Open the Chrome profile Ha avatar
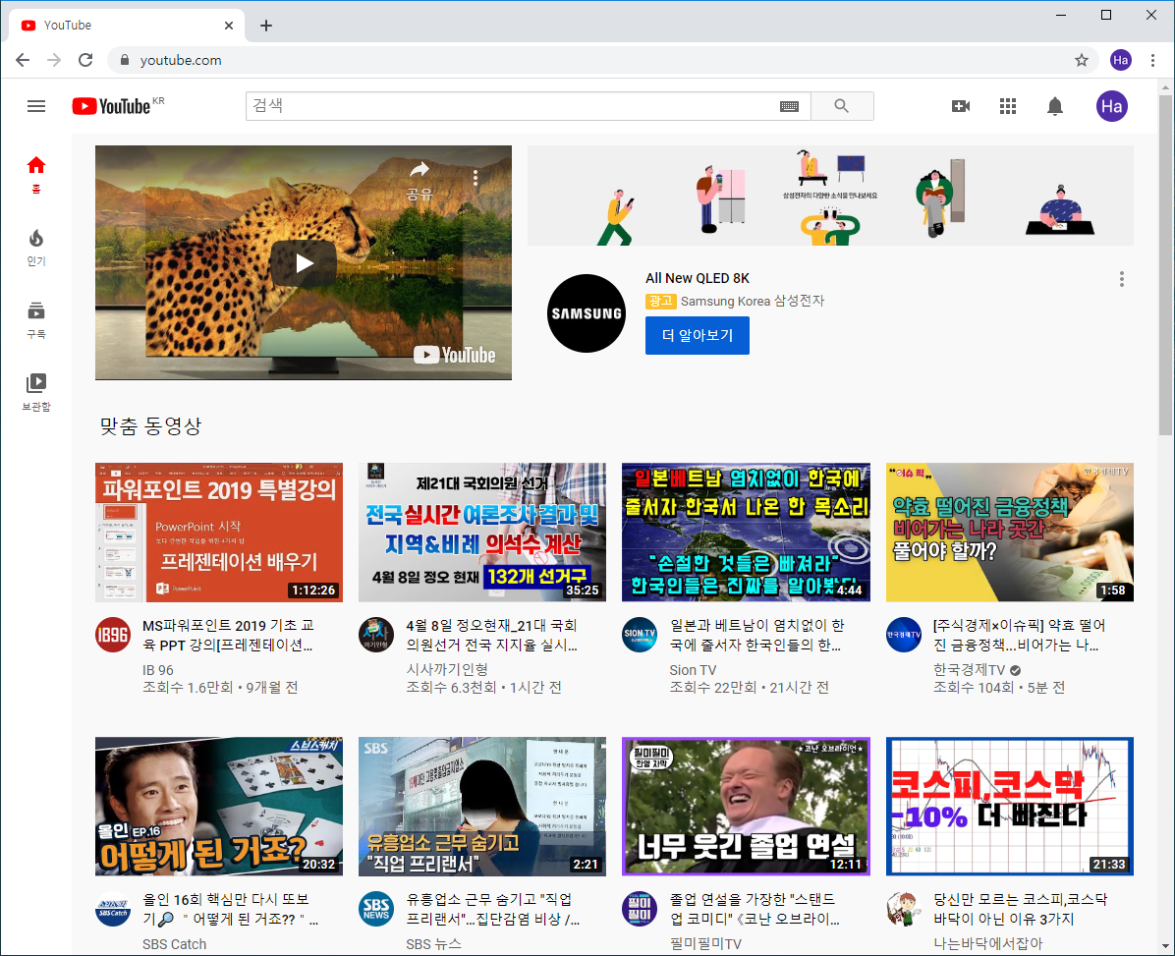Viewport: 1175px width, 956px height. [x=1121, y=60]
